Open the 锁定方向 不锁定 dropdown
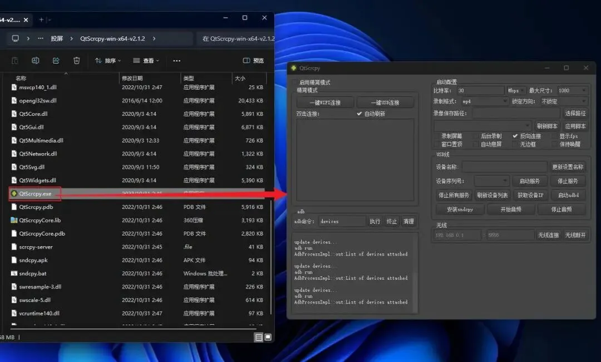The image size is (601, 362). (x=564, y=101)
